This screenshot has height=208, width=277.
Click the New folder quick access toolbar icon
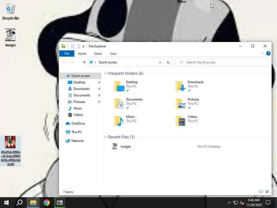coord(78,46)
